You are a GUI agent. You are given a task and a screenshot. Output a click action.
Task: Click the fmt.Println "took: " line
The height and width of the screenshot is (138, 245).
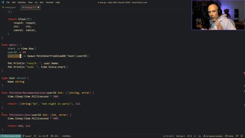(x=38, y=67)
